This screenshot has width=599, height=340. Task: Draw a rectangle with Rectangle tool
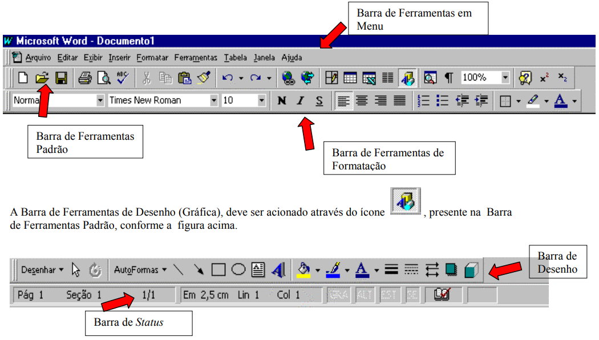point(218,270)
